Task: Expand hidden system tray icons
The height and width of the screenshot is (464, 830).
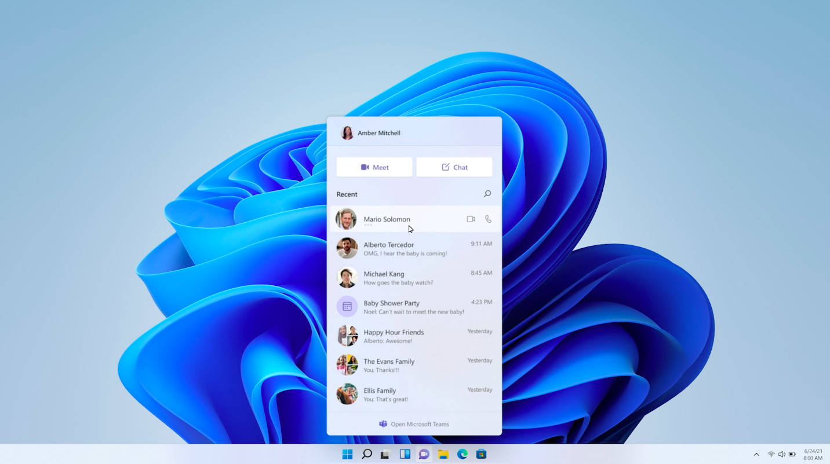Action: click(756, 454)
